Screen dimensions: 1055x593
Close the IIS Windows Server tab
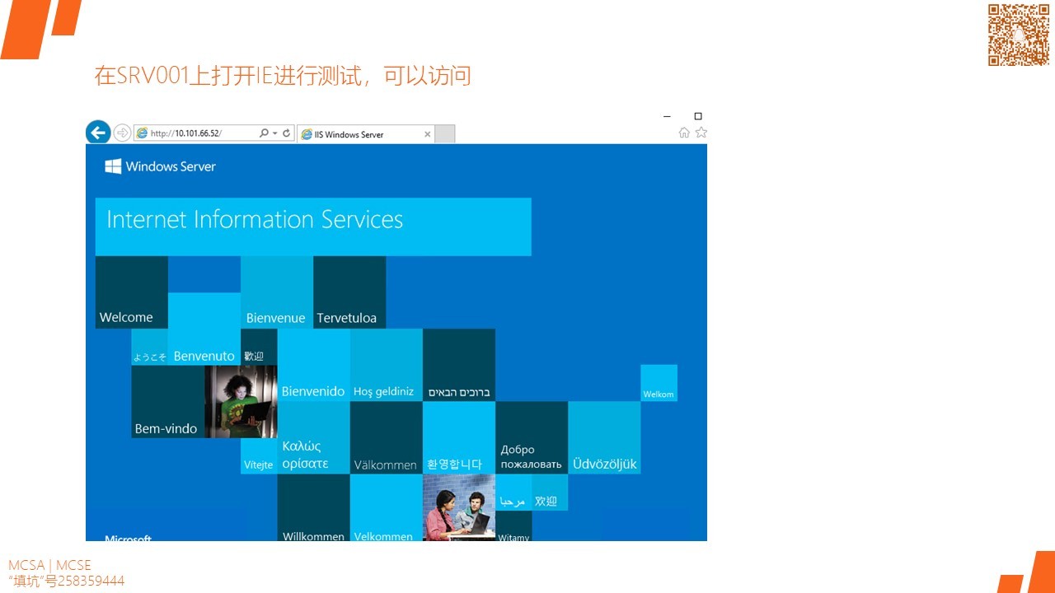(x=427, y=134)
